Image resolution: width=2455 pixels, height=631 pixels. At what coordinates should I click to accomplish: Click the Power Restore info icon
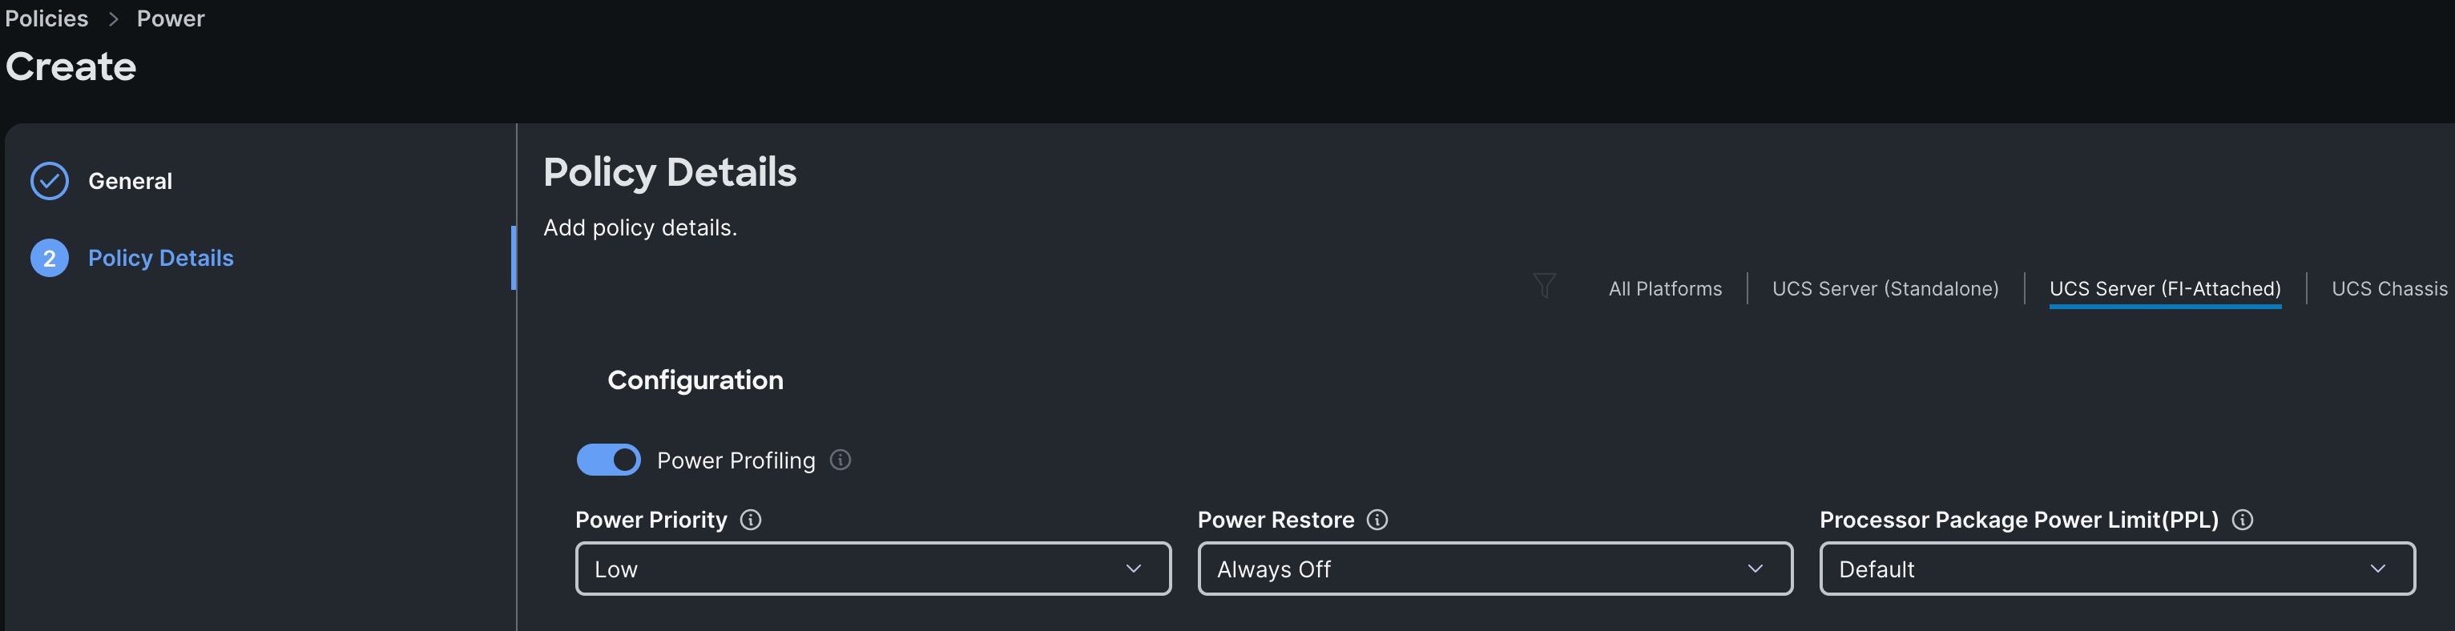[1377, 520]
